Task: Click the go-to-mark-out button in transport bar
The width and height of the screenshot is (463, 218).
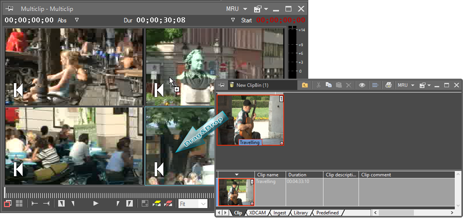Action: [46, 204]
